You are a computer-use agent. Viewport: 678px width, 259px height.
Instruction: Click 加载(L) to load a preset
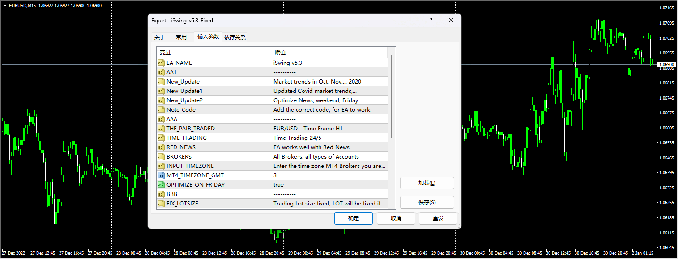point(426,183)
